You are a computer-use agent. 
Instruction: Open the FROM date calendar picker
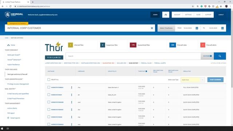(197, 28)
